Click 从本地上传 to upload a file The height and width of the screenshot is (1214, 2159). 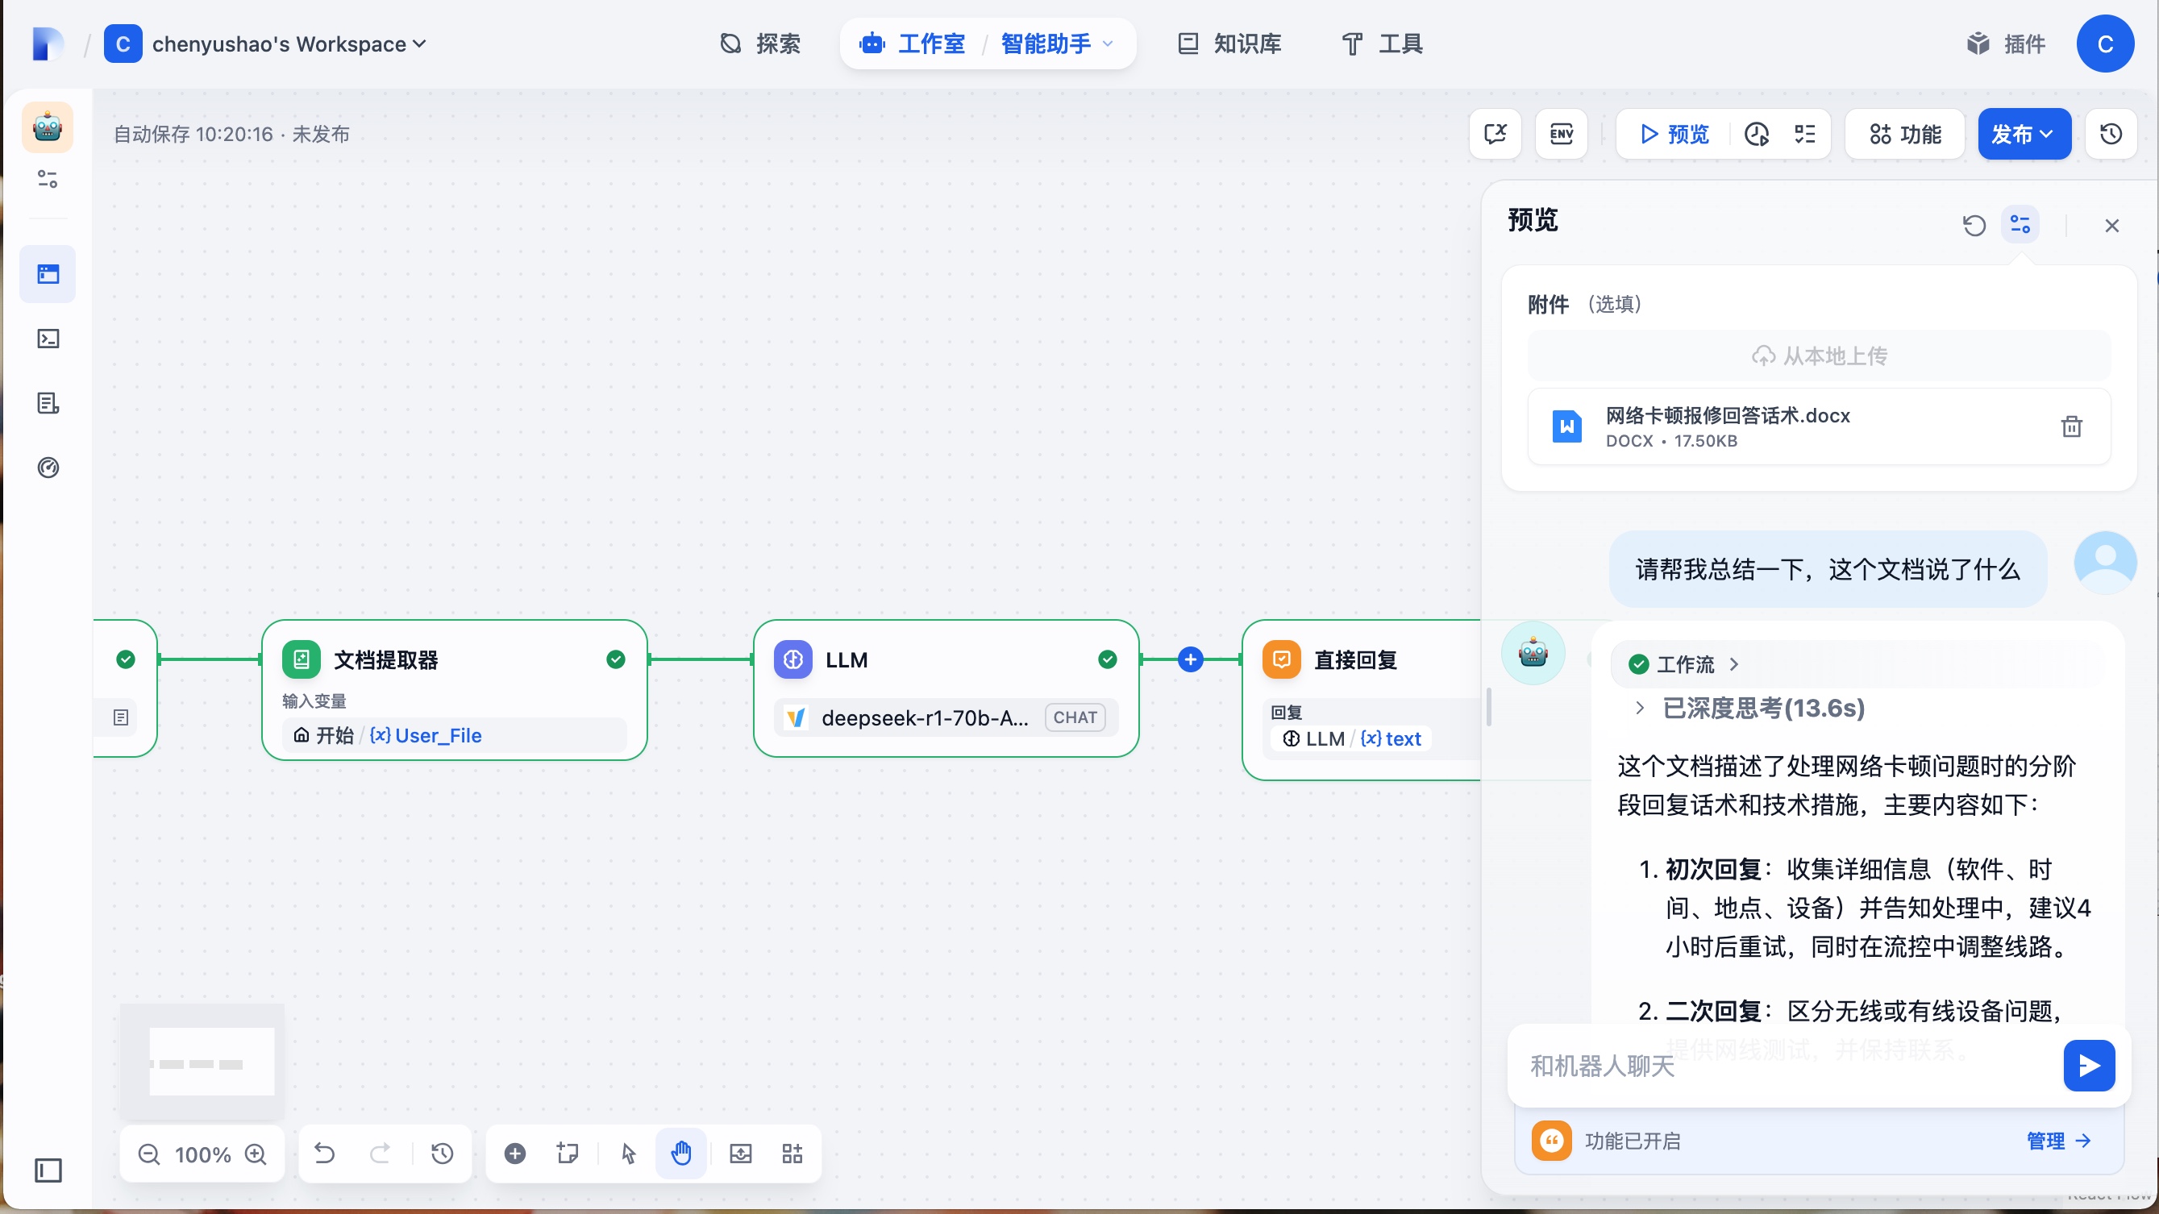coord(1819,356)
